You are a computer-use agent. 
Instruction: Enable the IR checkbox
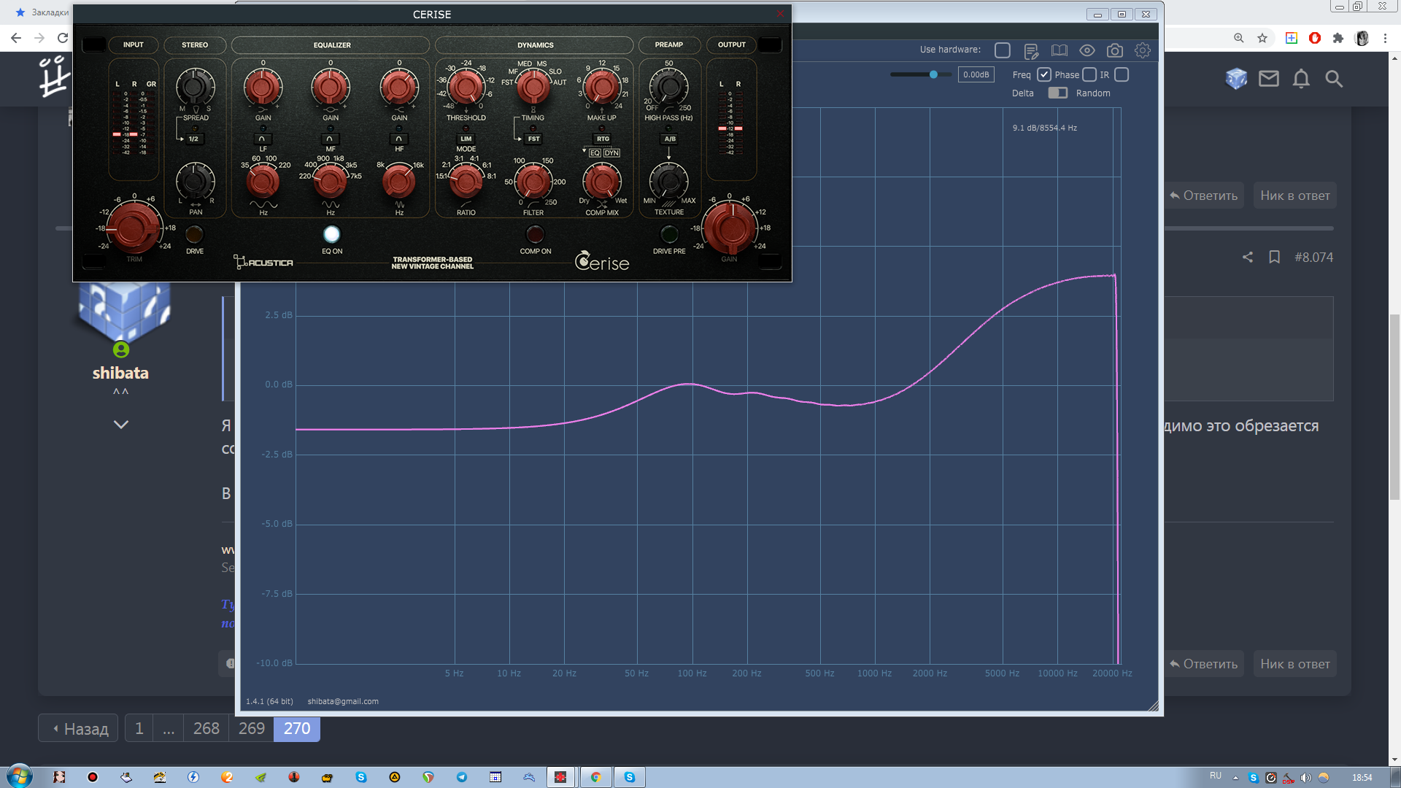[1122, 74]
